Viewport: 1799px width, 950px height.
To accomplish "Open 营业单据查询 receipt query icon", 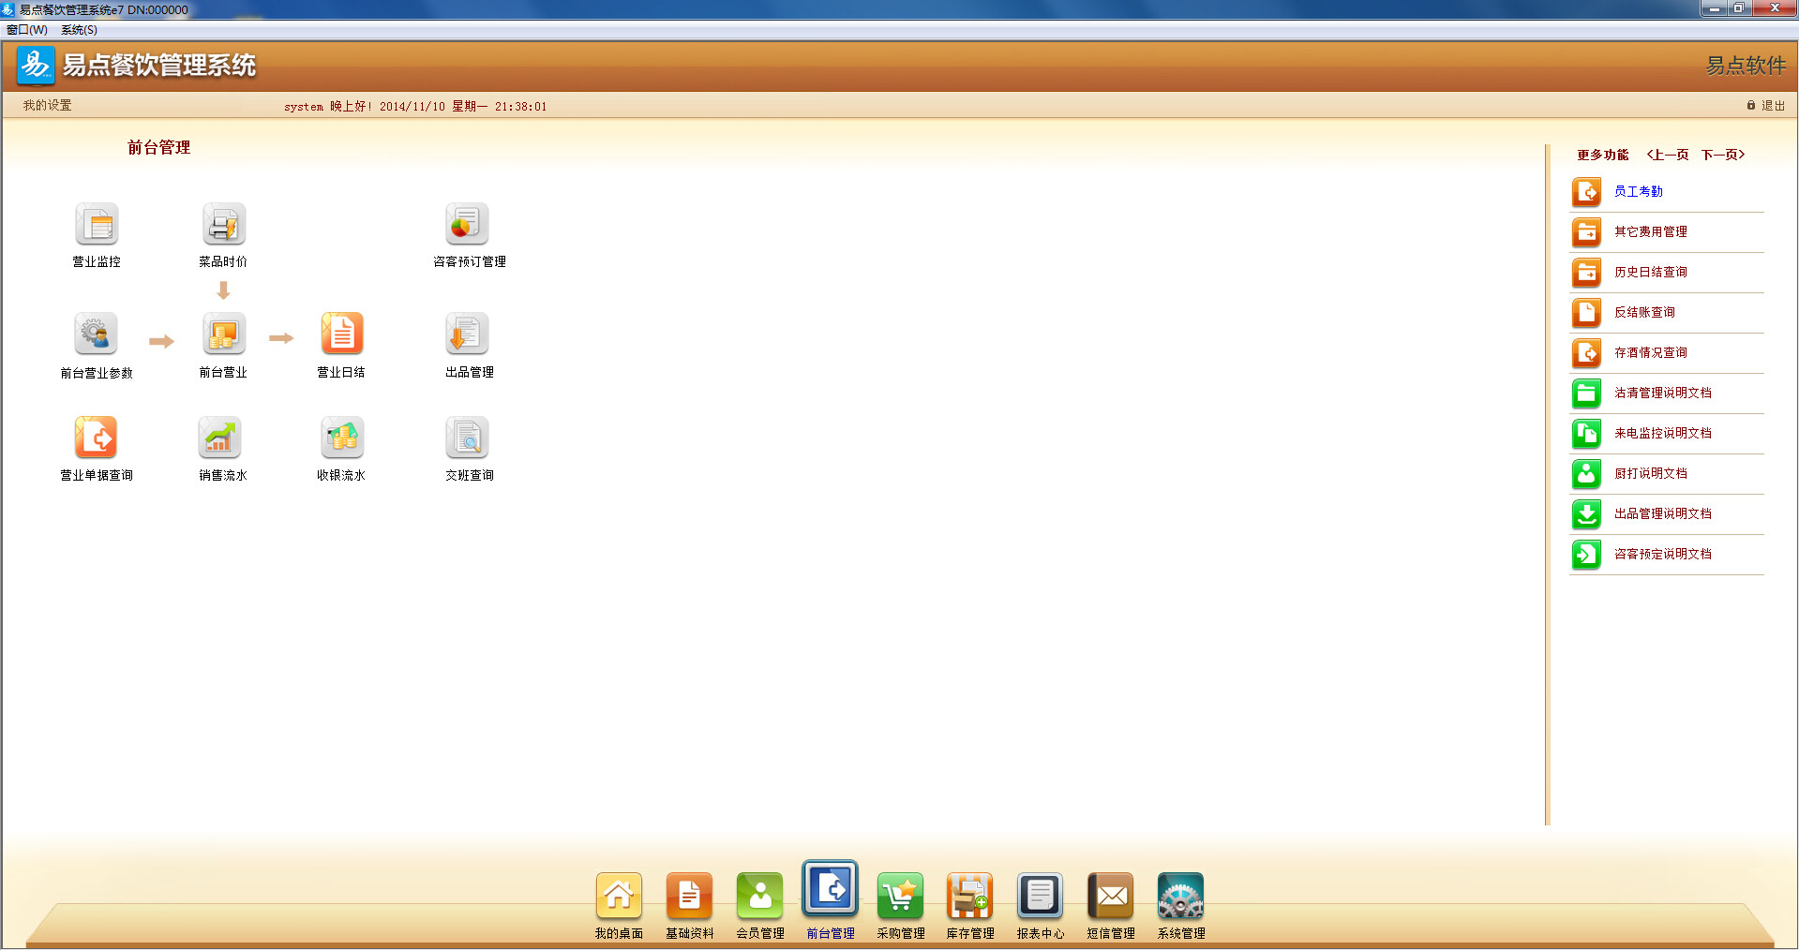I will [96, 438].
